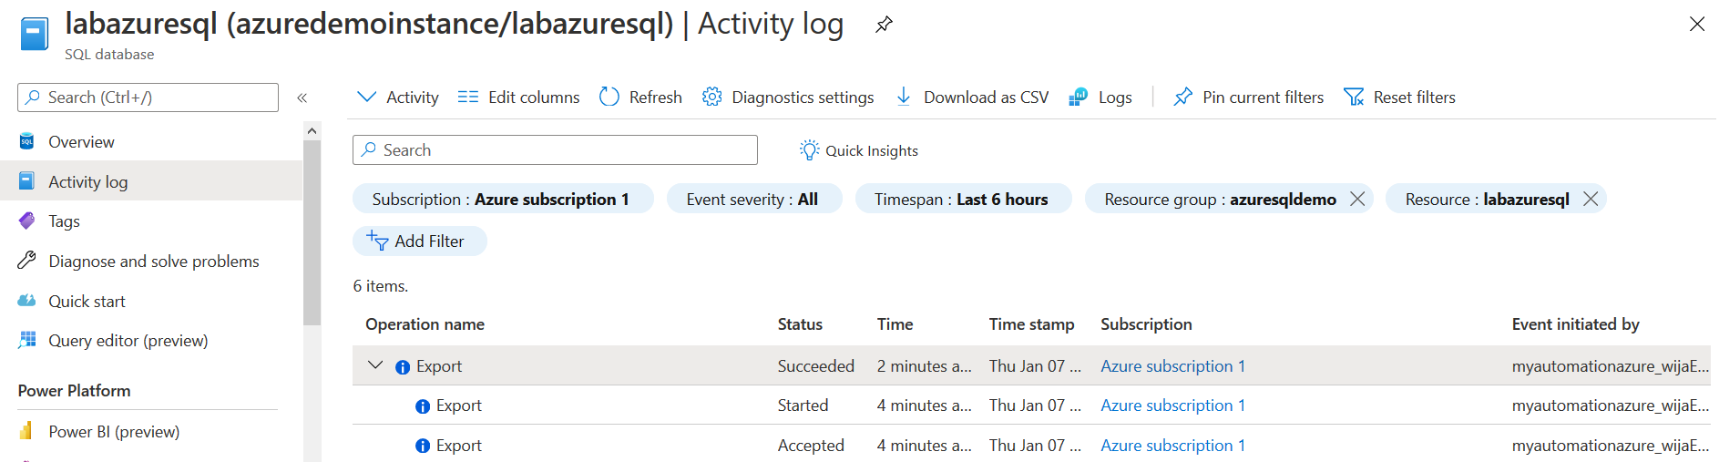Image resolution: width=1719 pixels, height=462 pixels.
Task: Click Download as CSV arrow icon
Action: pyautogui.click(x=904, y=97)
